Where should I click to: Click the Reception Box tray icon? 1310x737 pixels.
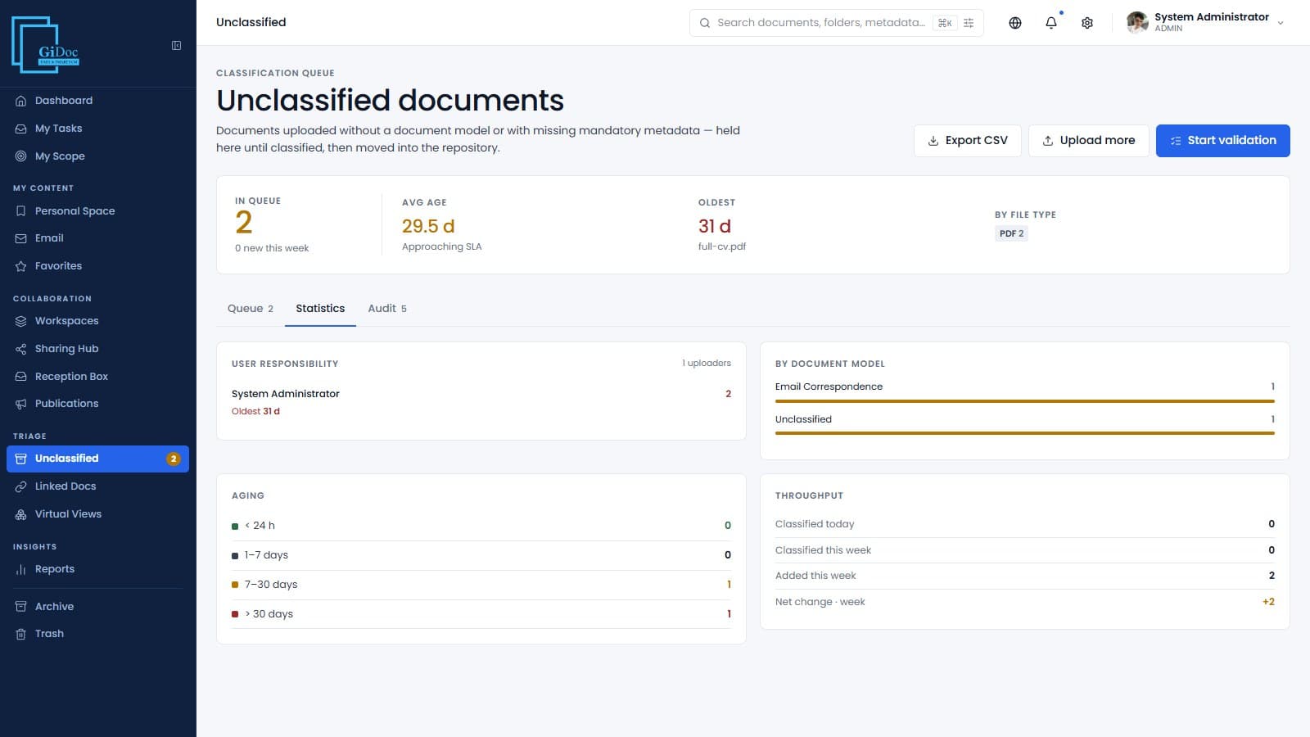click(21, 377)
